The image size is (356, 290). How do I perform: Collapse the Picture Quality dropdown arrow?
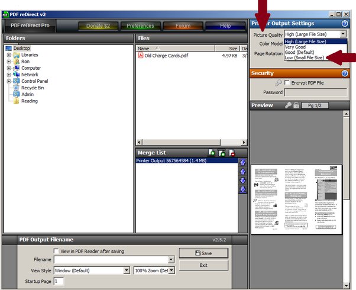coord(343,34)
